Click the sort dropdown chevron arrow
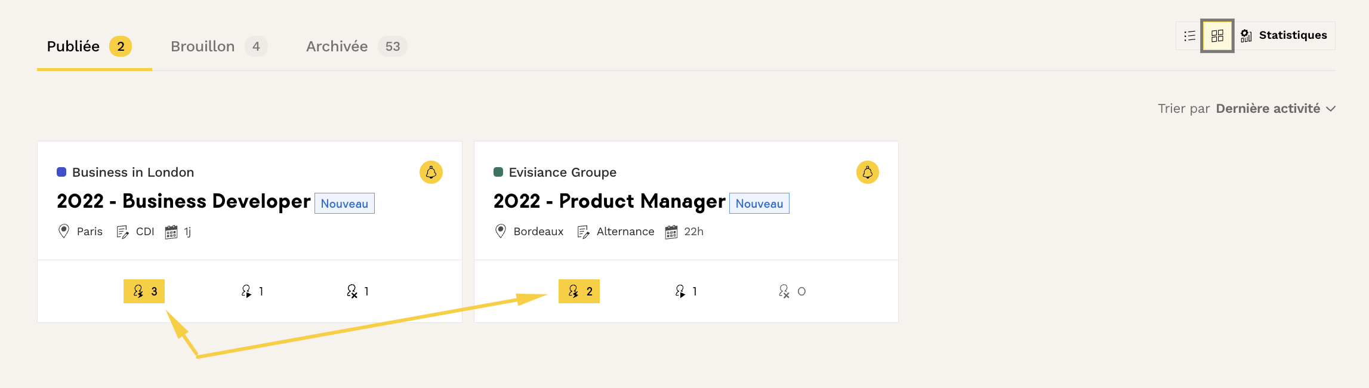 (1331, 109)
